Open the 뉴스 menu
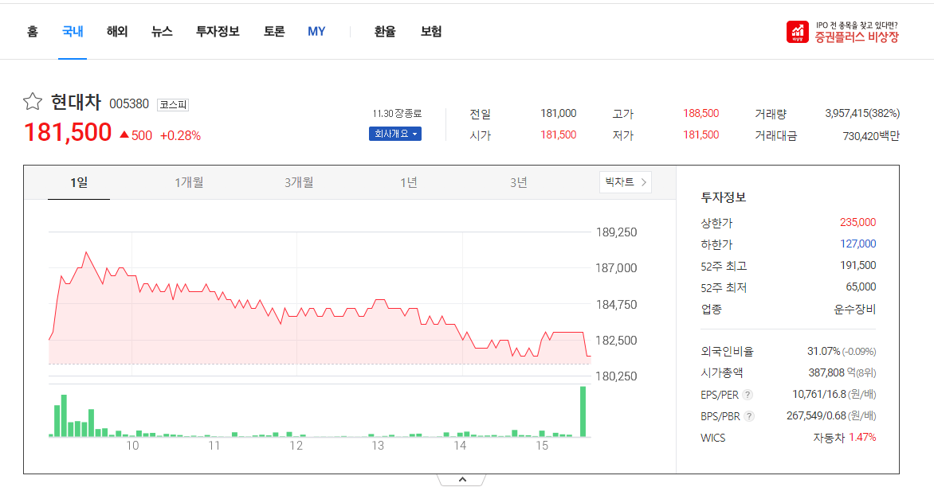Image resolution: width=934 pixels, height=495 pixels. click(x=162, y=32)
